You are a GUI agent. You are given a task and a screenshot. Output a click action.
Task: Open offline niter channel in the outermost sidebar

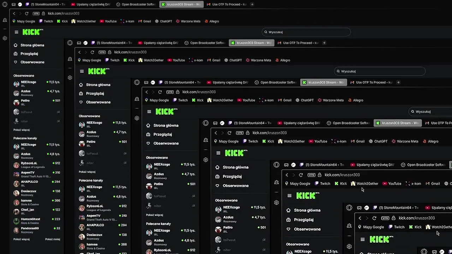click(37, 121)
